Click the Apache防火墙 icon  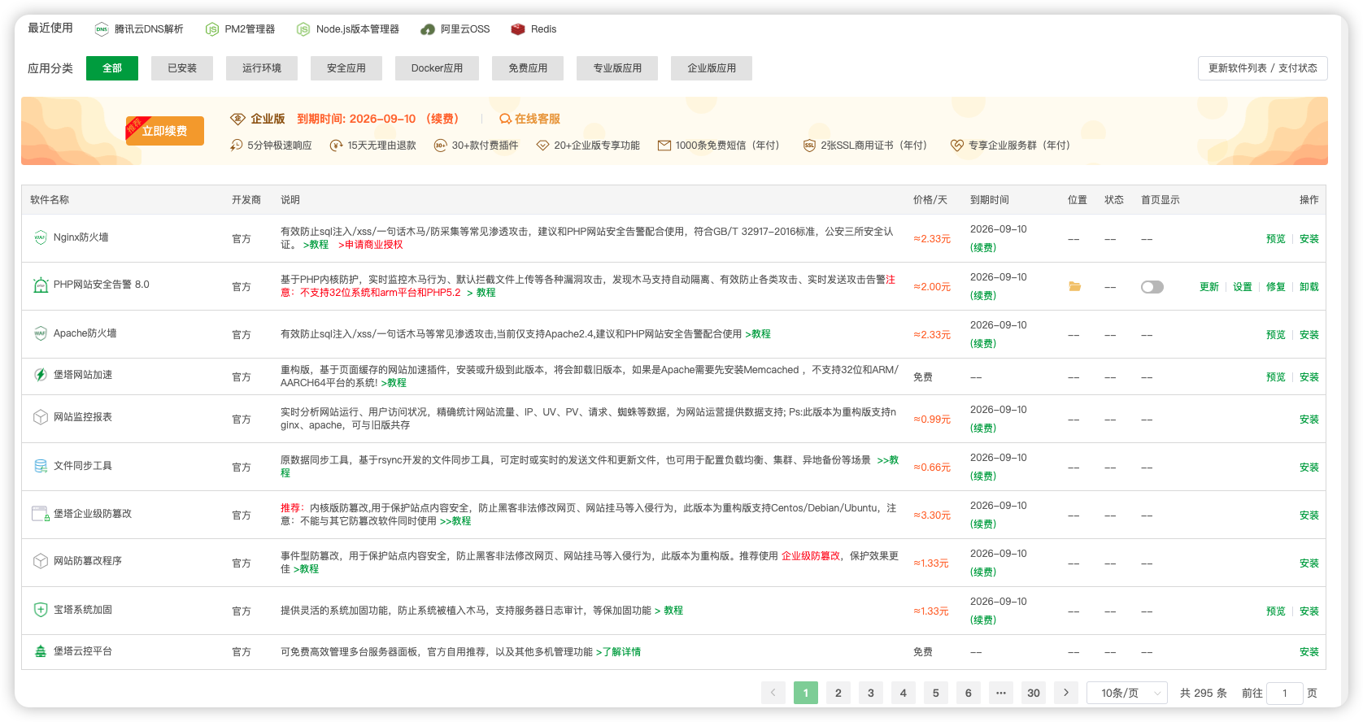tap(41, 333)
